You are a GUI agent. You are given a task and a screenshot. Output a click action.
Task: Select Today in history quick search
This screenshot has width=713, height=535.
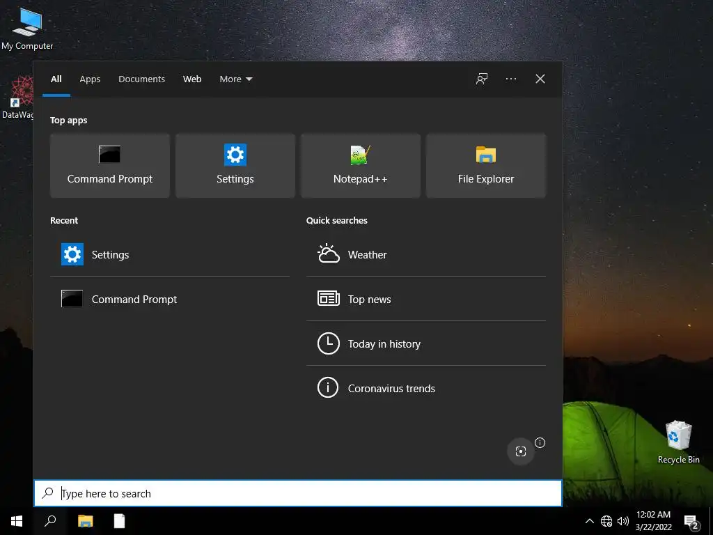426,343
